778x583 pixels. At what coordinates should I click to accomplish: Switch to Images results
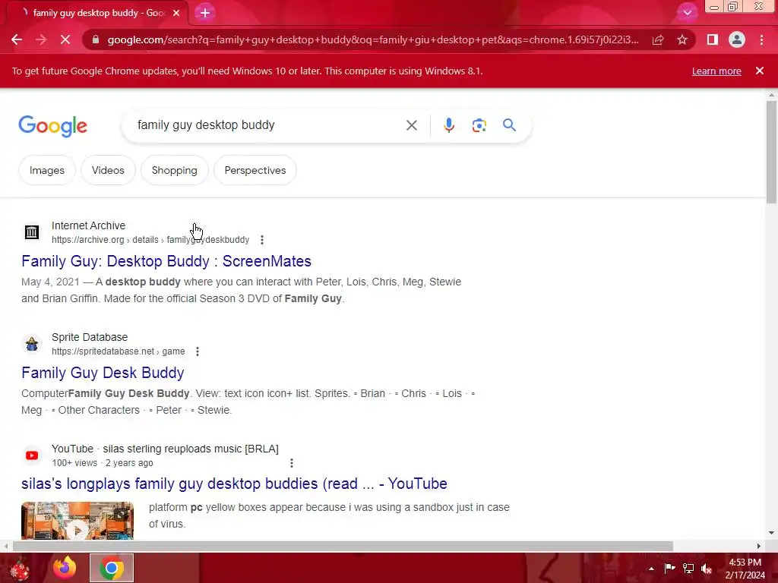pyautogui.click(x=46, y=170)
